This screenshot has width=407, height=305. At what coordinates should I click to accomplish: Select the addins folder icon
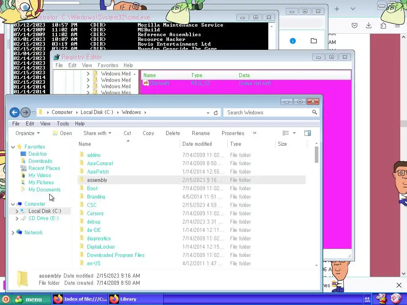82,155
